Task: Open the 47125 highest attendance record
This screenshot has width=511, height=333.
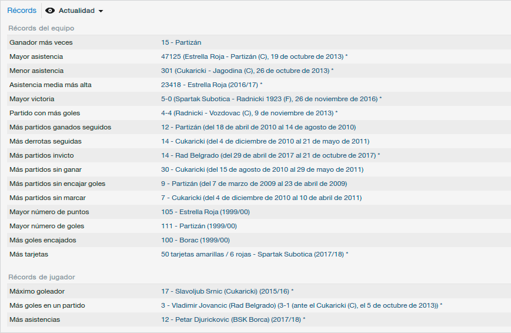Action: point(254,56)
